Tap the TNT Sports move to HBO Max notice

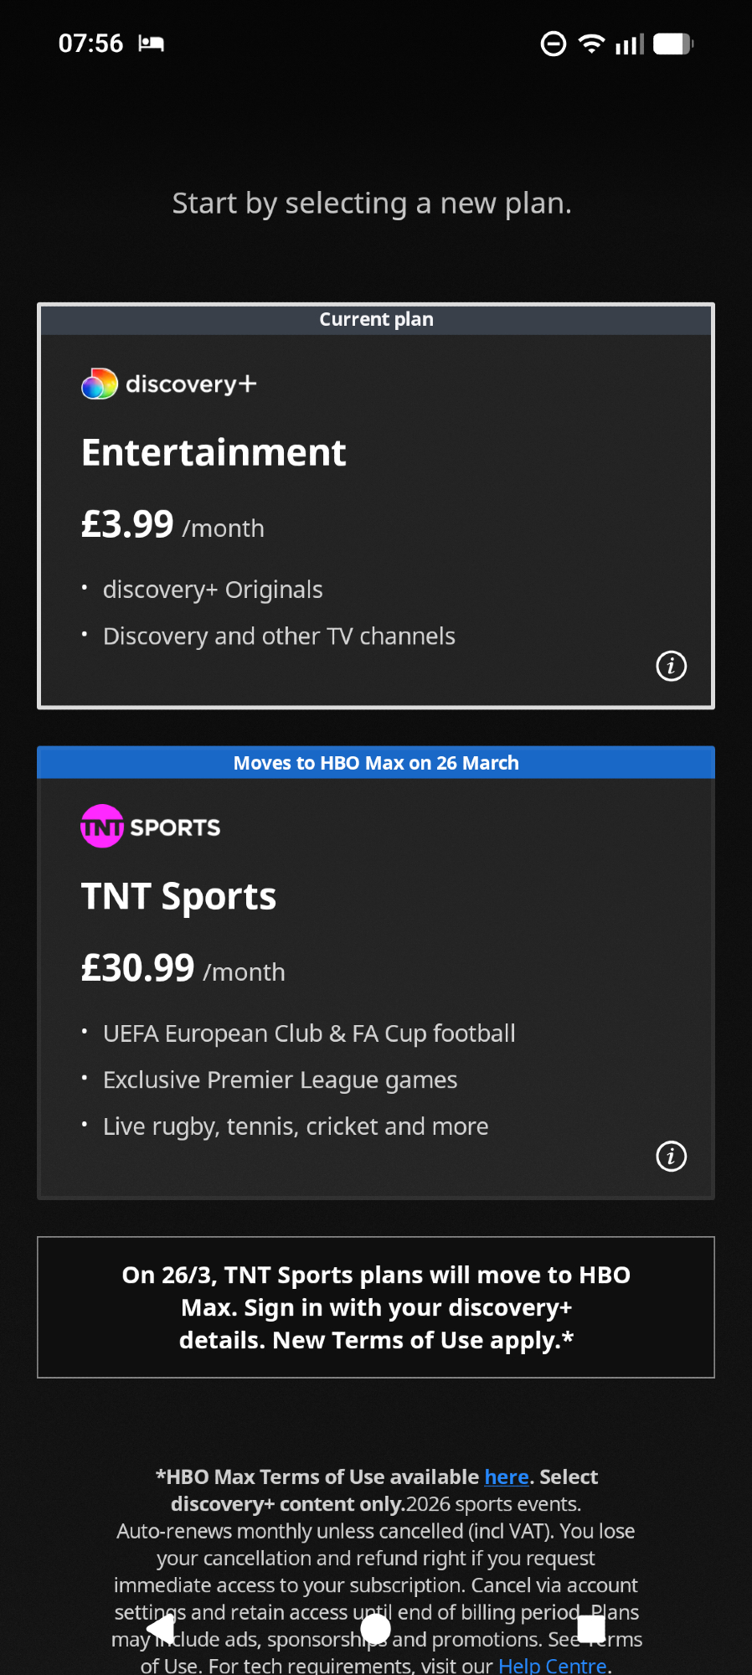coord(376,1307)
